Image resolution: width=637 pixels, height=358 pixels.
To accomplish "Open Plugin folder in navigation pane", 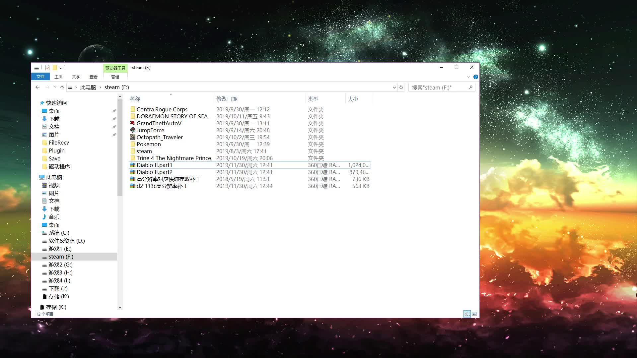I will (56, 150).
